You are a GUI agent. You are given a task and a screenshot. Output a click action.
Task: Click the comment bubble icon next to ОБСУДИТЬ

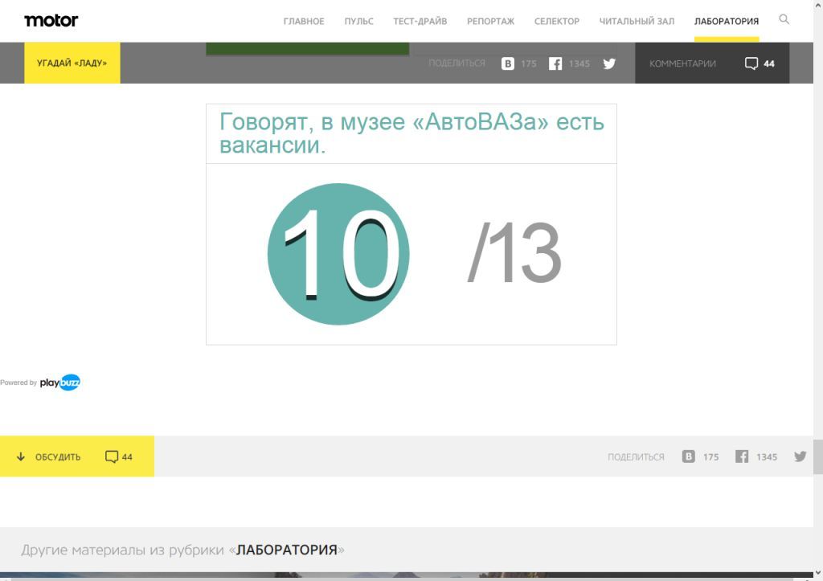tap(111, 456)
